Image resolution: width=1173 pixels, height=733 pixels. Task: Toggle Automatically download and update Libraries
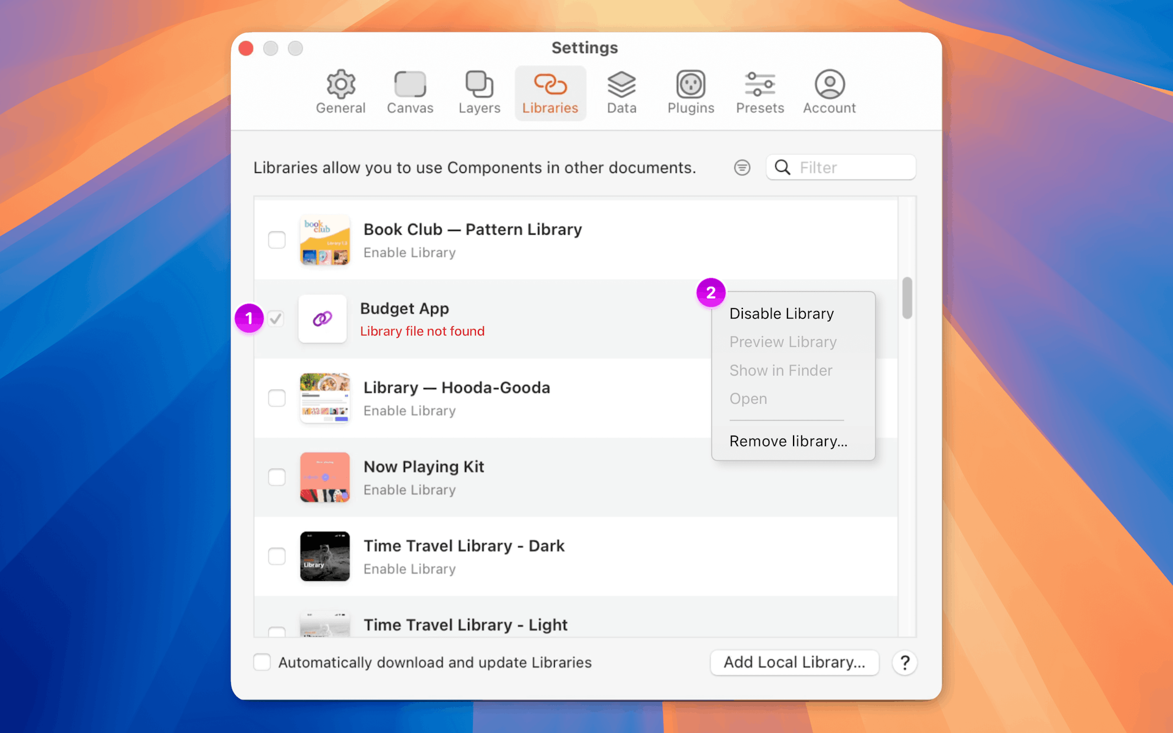click(x=261, y=662)
